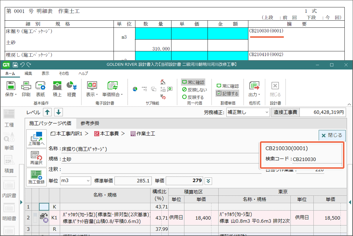Open 工種 in the left sidebar
This screenshot has width=353, height=236.
(9, 118)
